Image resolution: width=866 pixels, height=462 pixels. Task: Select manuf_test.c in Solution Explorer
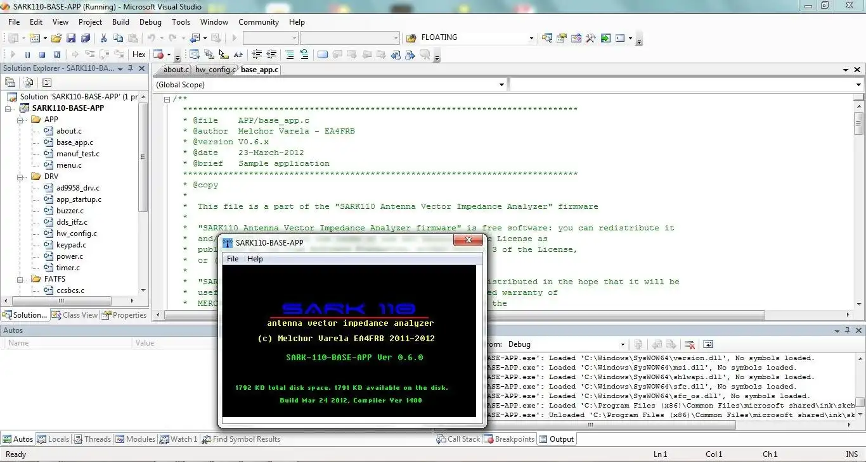click(x=77, y=154)
